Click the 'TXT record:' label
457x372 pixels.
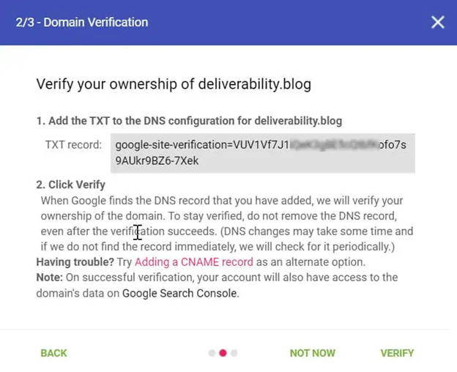point(73,144)
